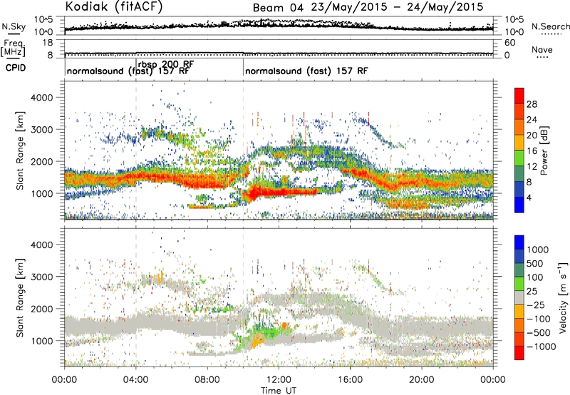Click the Nave legend label
This screenshot has width=570, height=395.
[x=542, y=49]
